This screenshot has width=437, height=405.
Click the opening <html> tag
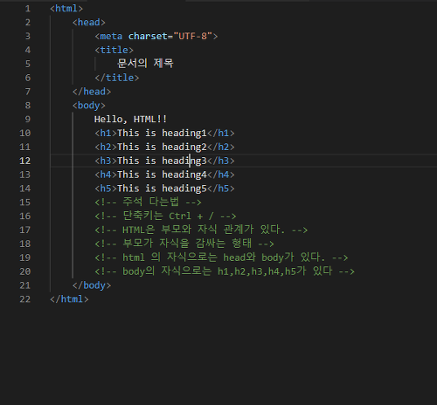(x=66, y=9)
